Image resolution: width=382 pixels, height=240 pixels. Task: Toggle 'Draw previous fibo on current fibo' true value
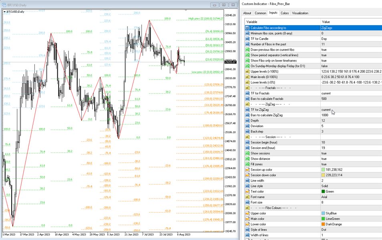point(324,50)
